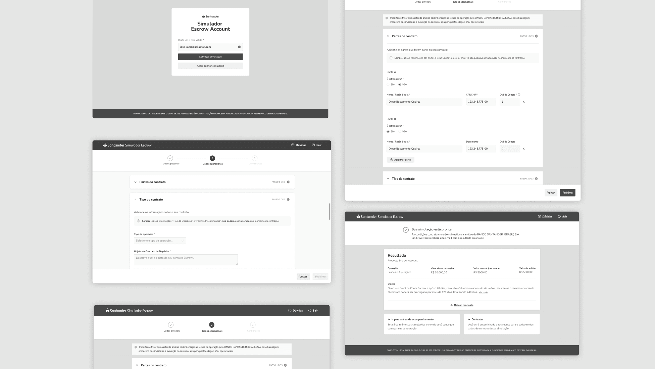Image resolution: width=655 pixels, height=369 pixels.
Task: Select Não radio under Parte B
Action: point(400,131)
